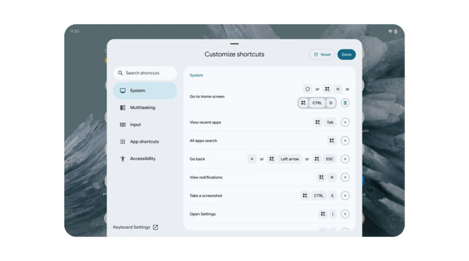The width and height of the screenshot is (469, 261).
Task: Add a shortcut for Take a screenshot
Action: [x=345, y=195]
